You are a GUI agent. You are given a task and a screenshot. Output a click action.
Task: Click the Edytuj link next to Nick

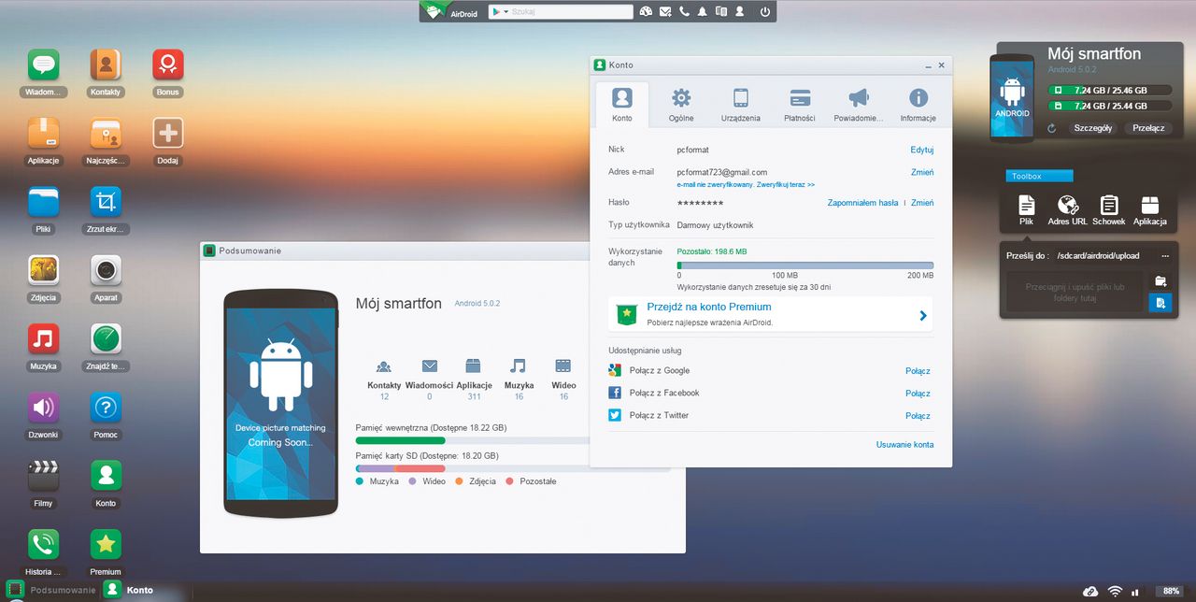(x=922, y=150)
